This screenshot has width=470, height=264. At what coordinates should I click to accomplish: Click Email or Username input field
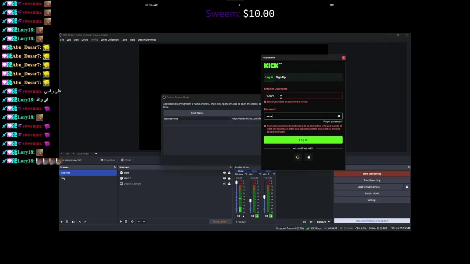[x=303, y=96]
